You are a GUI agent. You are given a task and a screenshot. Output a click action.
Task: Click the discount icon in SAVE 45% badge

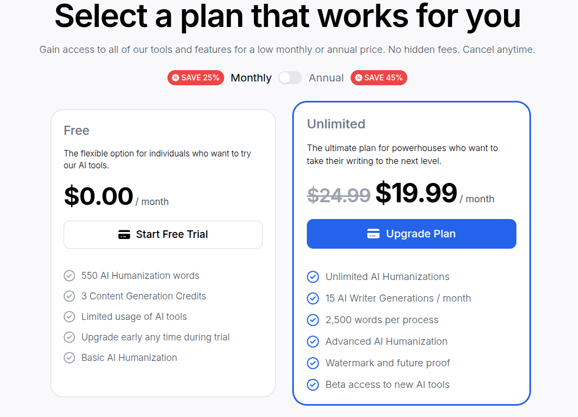359,77
